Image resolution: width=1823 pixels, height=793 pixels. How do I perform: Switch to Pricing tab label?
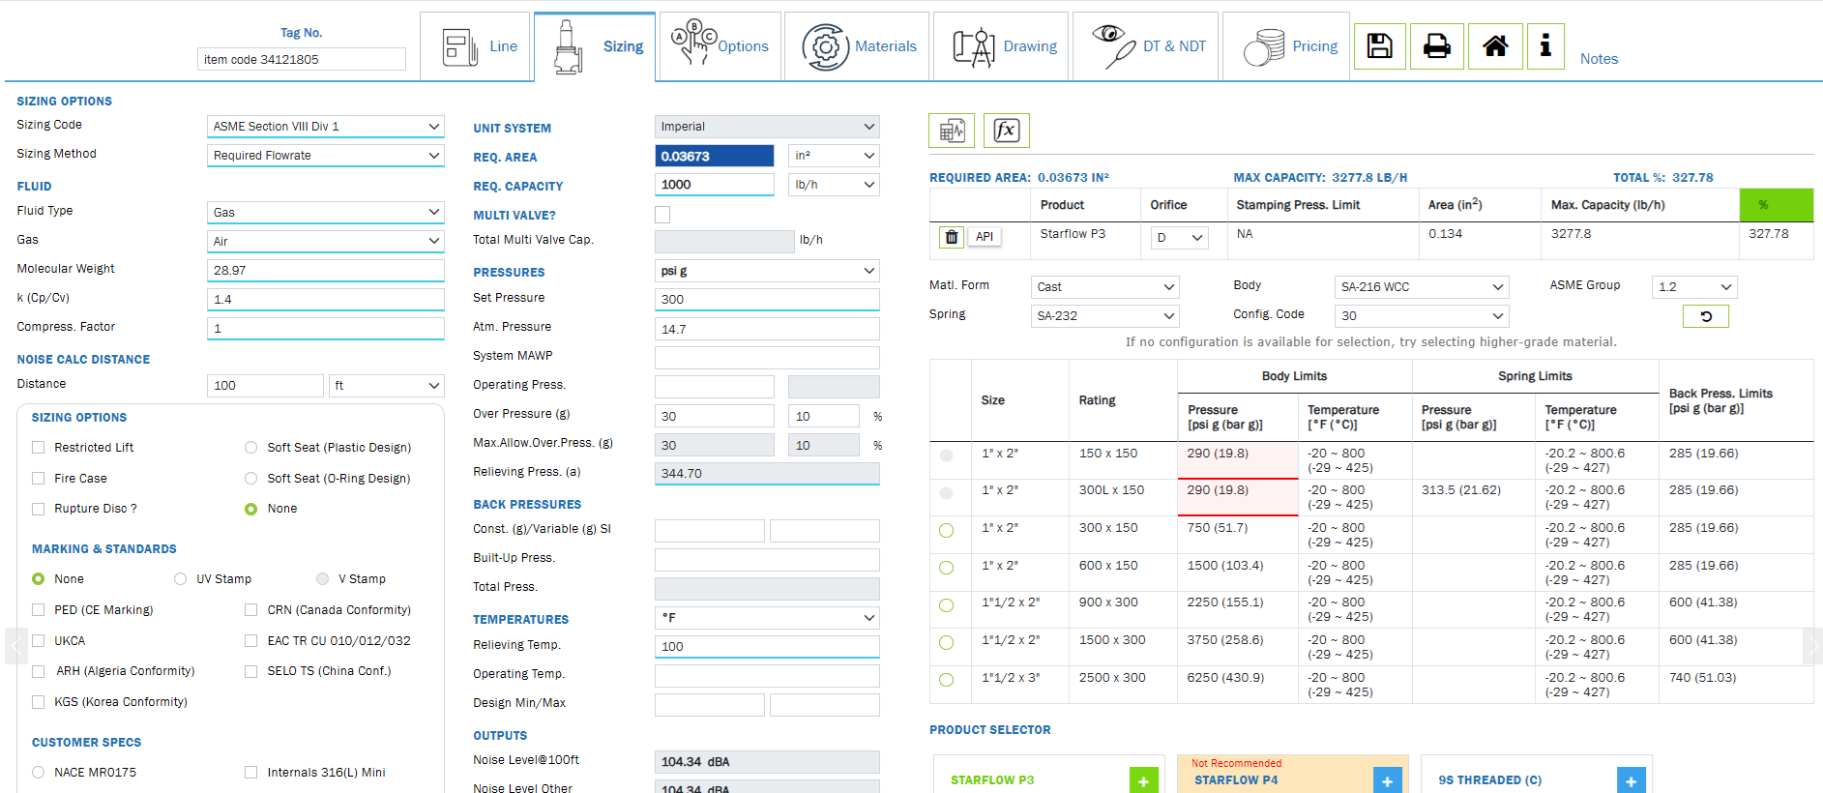(1315, 46)
